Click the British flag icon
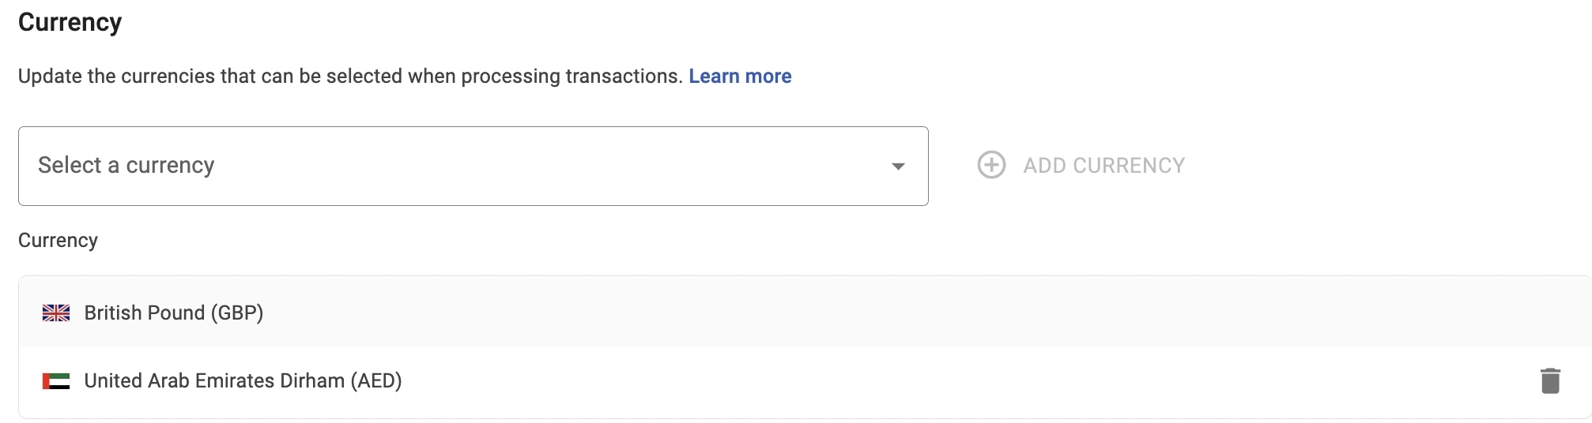 tap(56, 313)
